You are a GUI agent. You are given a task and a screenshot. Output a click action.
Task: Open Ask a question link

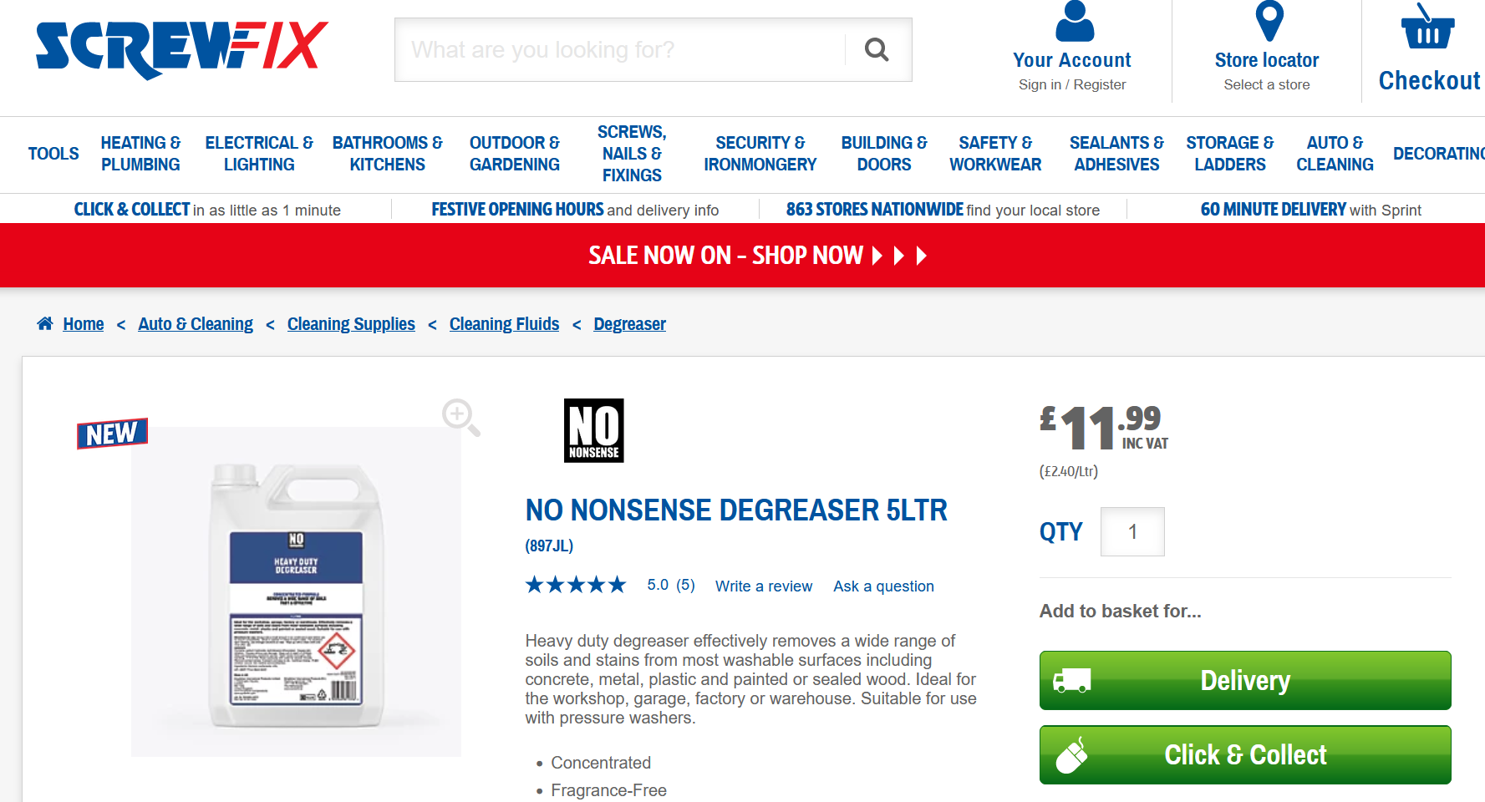point(883,586)
